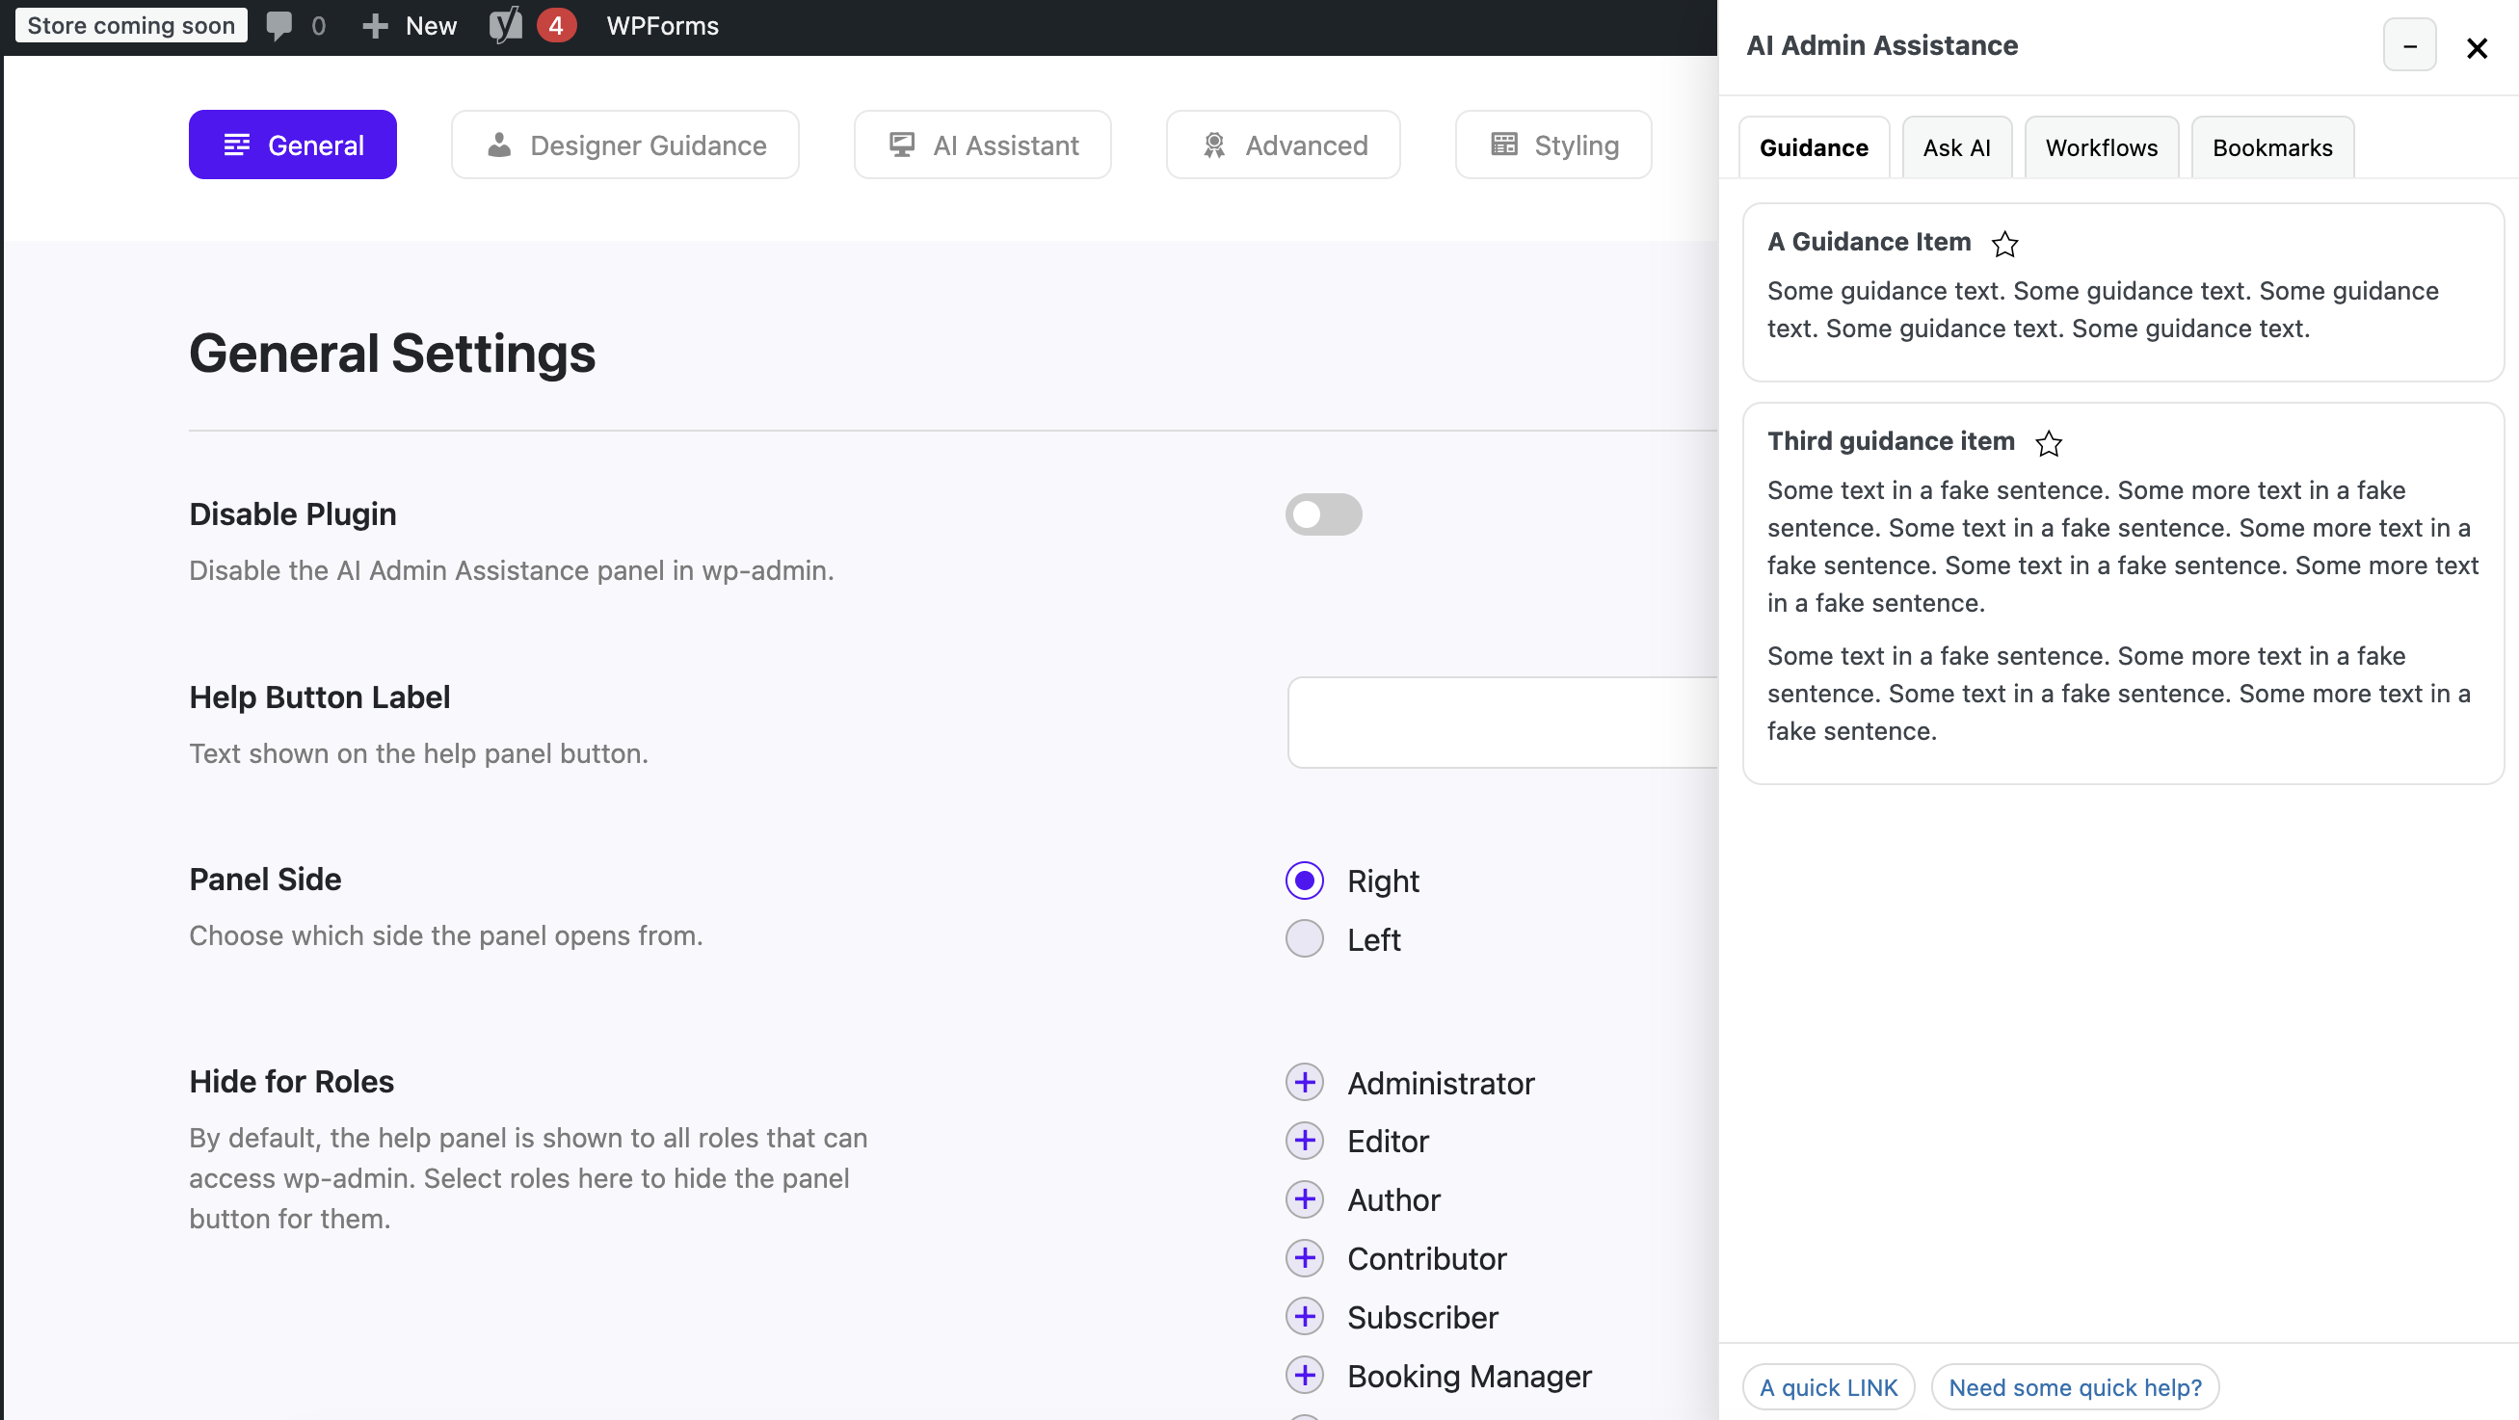Add Editor role via its plus icon

[1305, 1141]
